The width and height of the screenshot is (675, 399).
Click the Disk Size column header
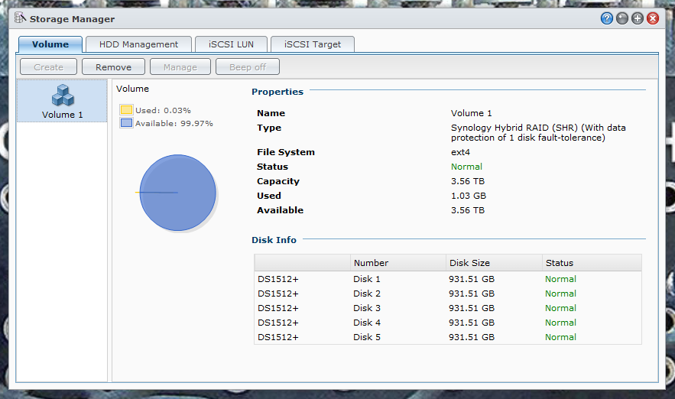pyautogui.click(x=494, y=262)
